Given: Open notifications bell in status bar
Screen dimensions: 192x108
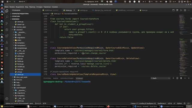Looking at the screenshot, I should 189,103.
